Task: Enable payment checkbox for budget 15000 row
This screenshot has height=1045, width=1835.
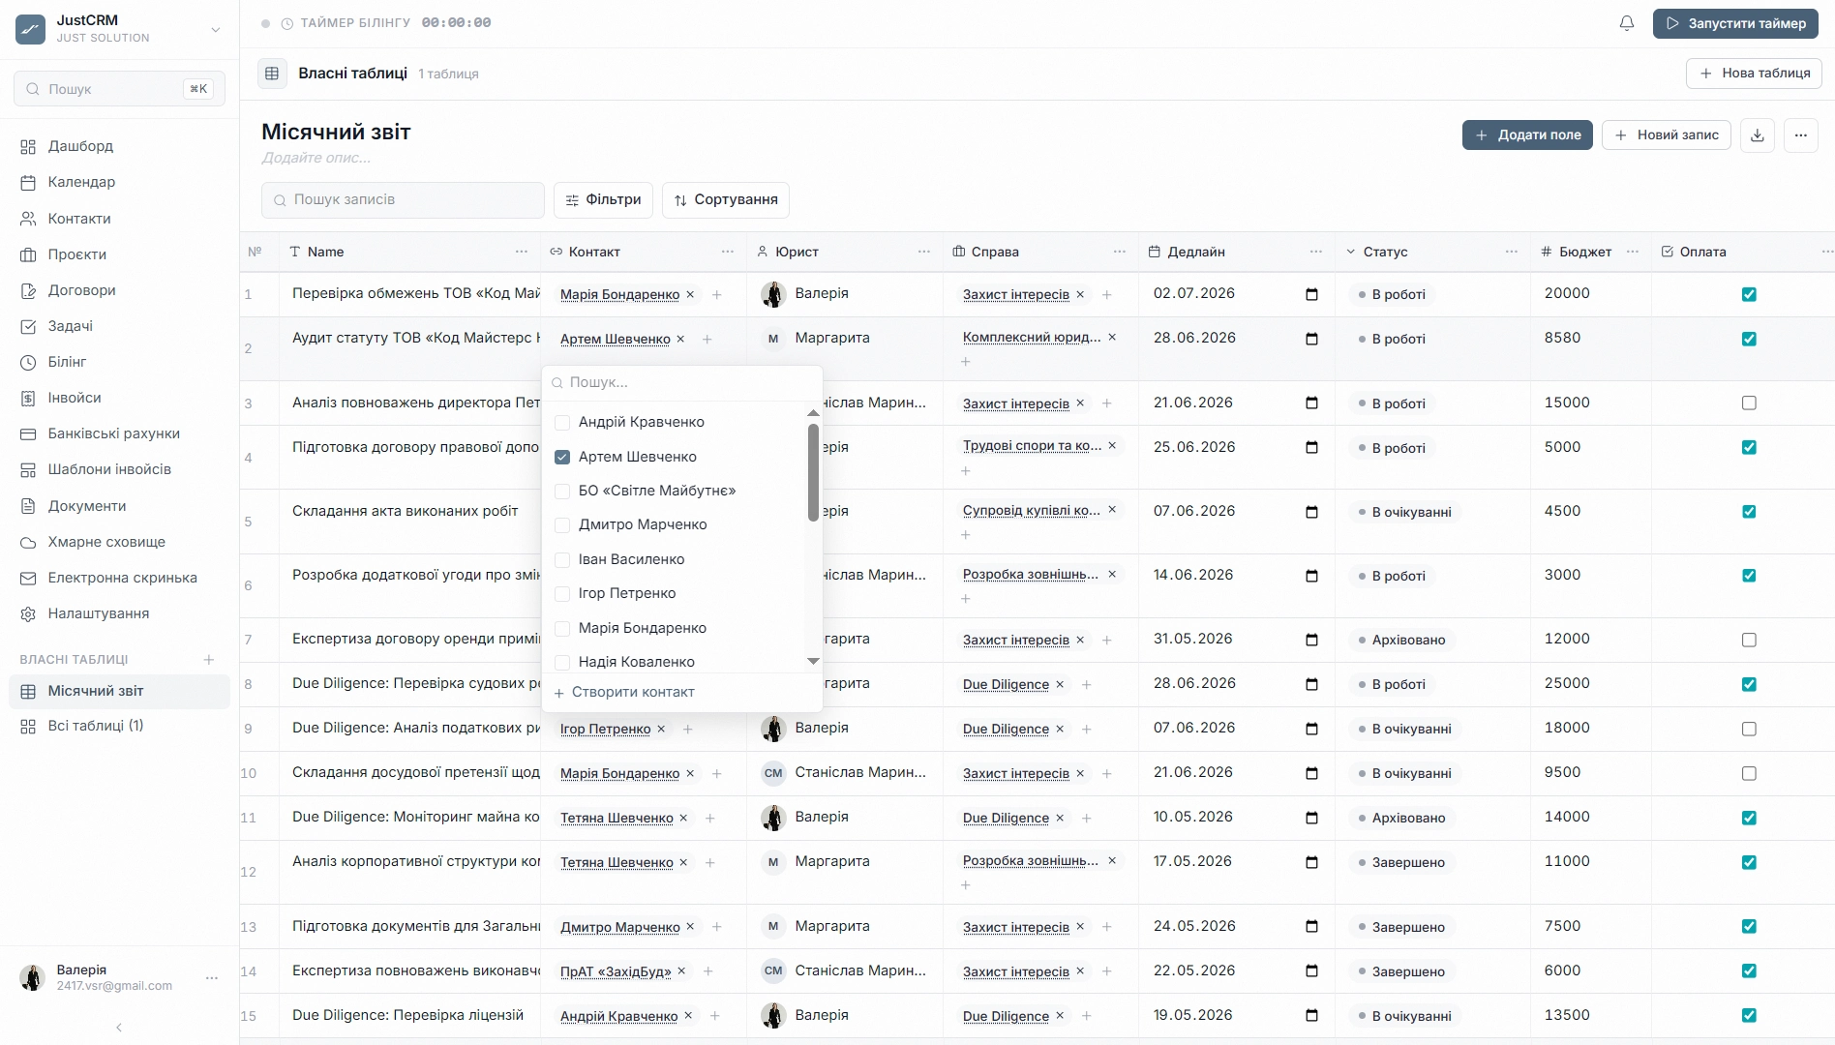Action: click(x=1749, y=403)
